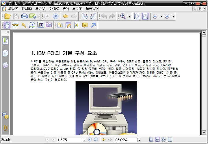This screenshot has height=144, width=208.
Task: Go to first page in status bar
Action: pos(47,139)
